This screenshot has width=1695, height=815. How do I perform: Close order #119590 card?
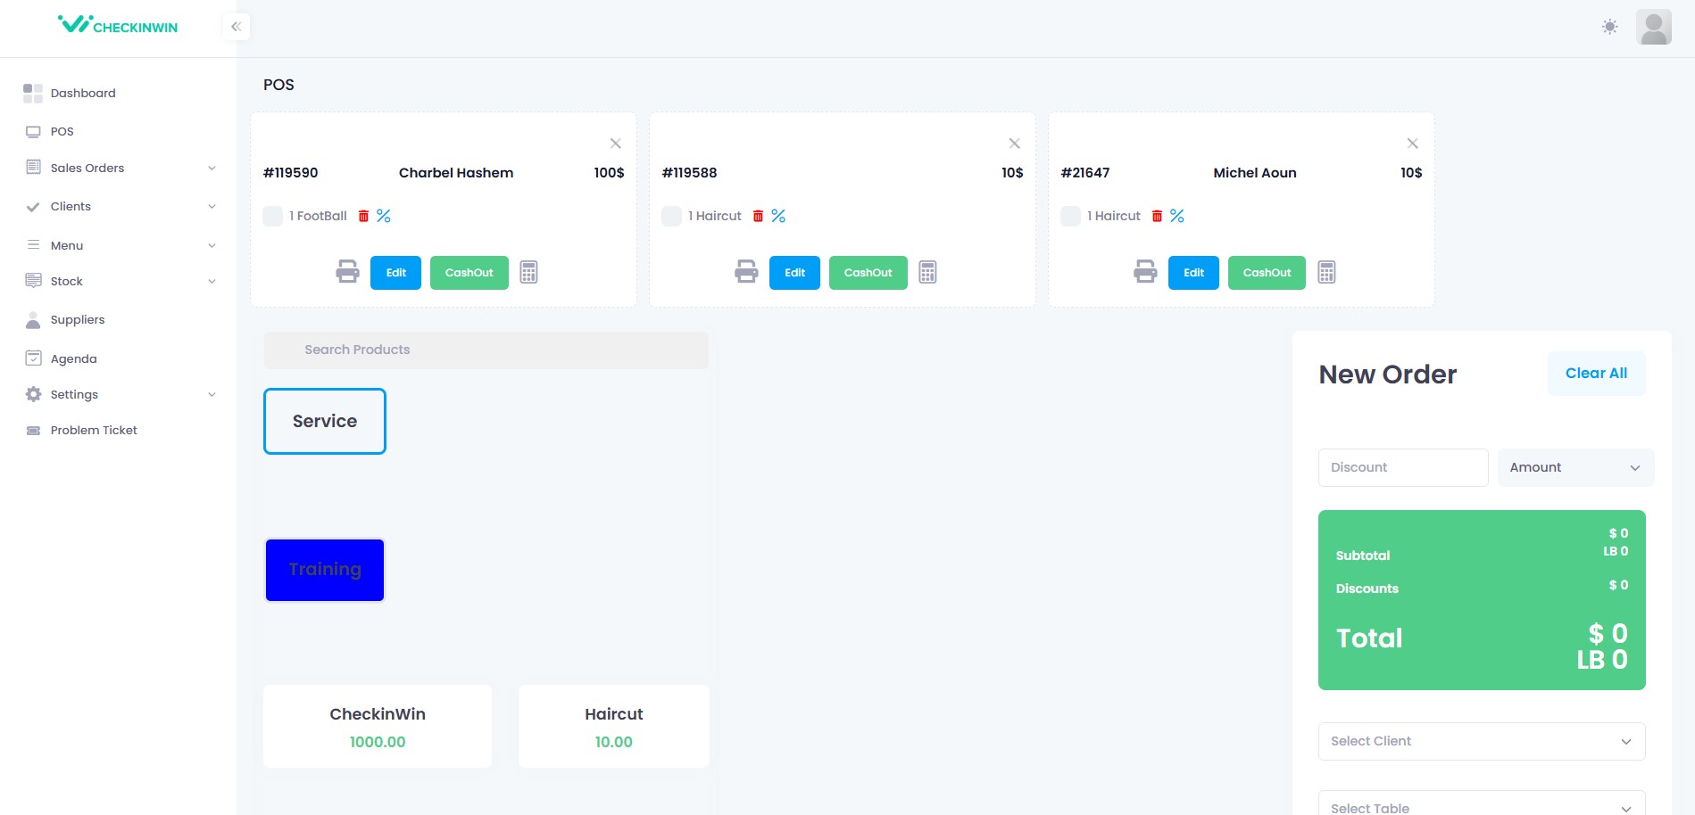[615, 143]
